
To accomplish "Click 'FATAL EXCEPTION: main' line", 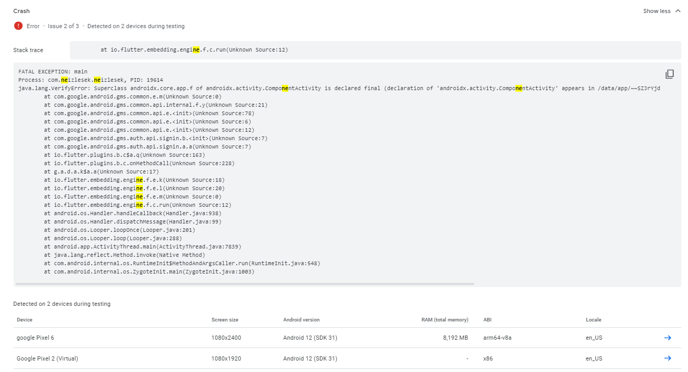I will (x=53, y=71).
